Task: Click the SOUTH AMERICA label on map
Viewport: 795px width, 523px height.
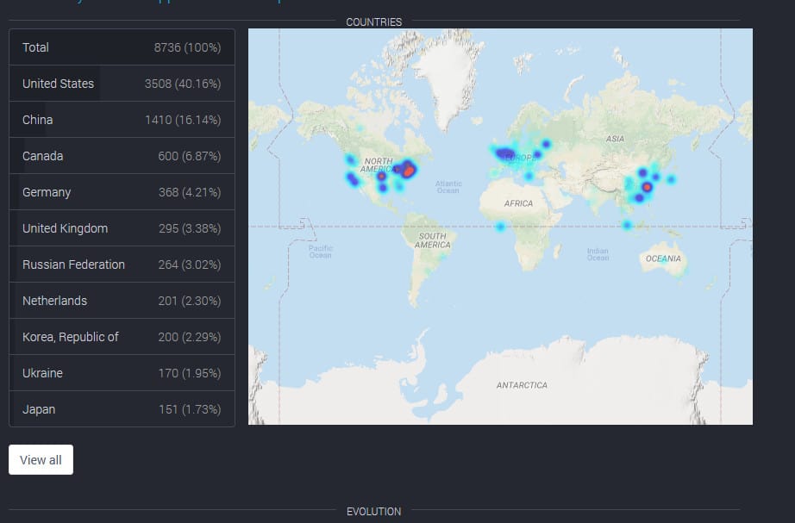Action: [x=433, y=240]
